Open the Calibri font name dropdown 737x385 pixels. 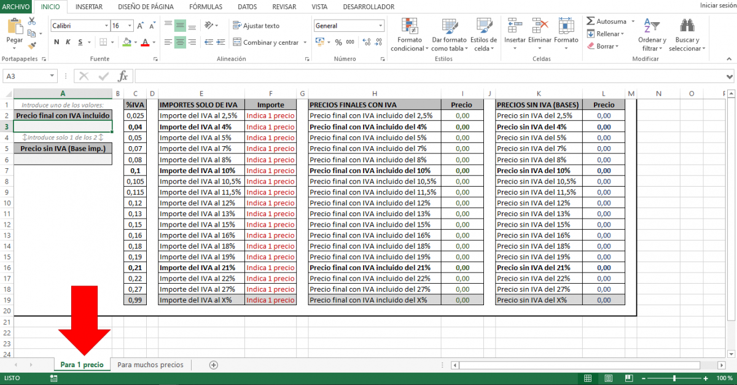coord(105,26)
